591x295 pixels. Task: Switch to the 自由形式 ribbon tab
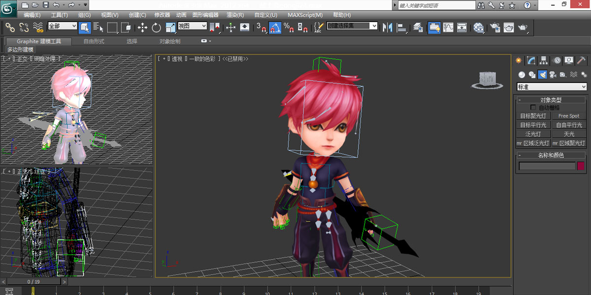tap(94, 41)
